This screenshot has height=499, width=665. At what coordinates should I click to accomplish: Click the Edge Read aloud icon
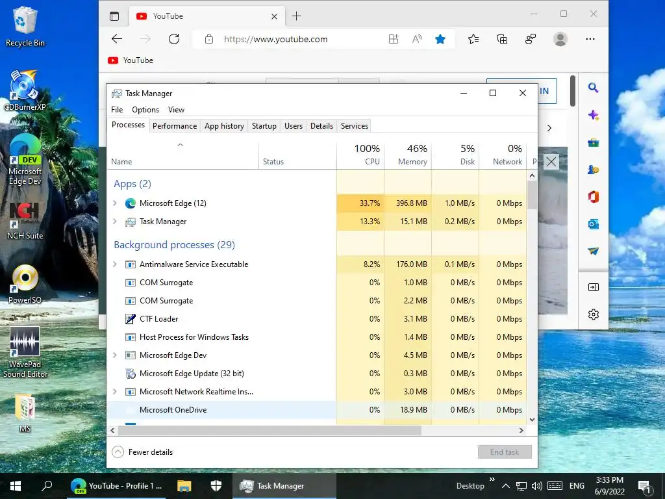(417, 39)
